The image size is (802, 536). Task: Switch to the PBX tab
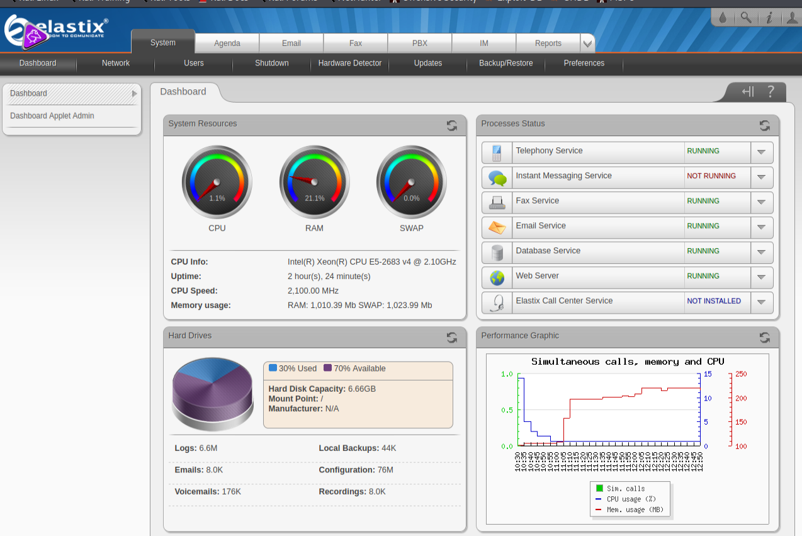(x=420, y=43)
